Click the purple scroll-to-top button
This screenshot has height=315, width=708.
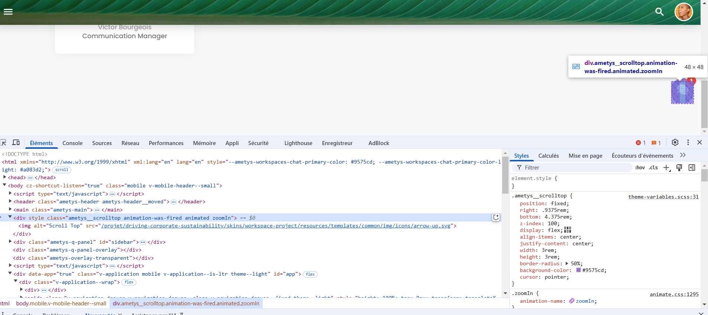coord(682,92)
